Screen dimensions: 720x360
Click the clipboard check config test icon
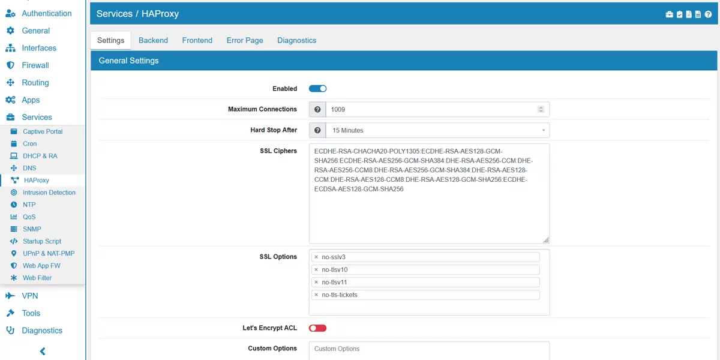pos(679,14)
